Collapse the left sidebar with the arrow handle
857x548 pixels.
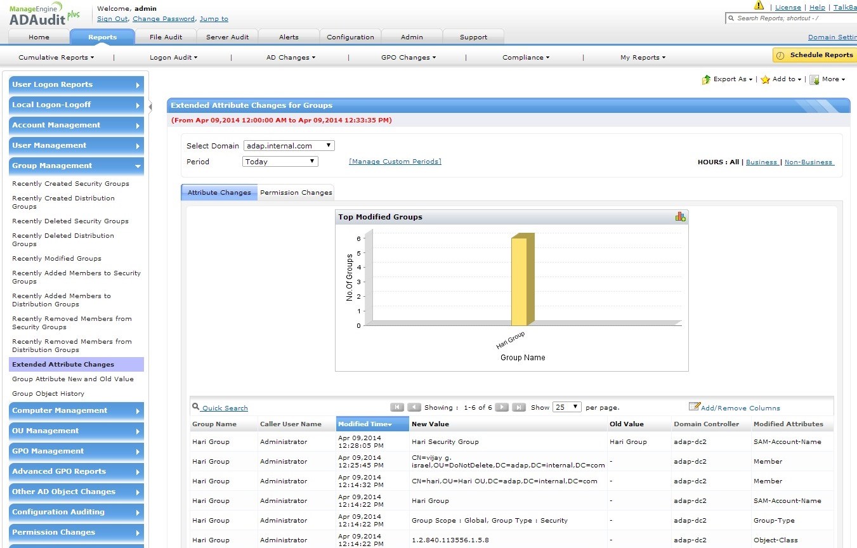pos(150,107)
